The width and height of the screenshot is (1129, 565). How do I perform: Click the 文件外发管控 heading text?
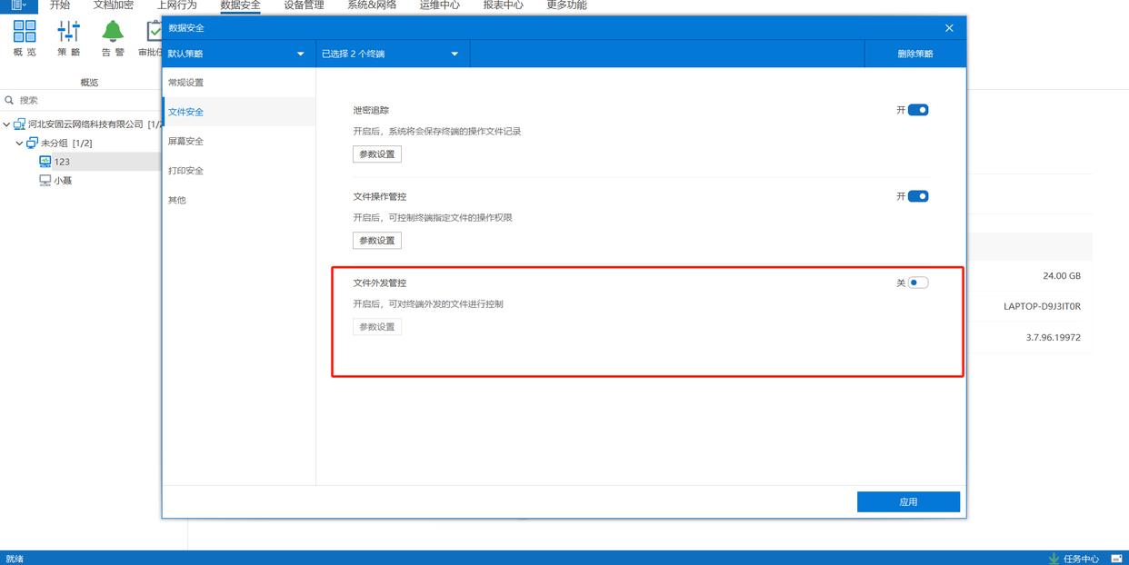[380, 282]
